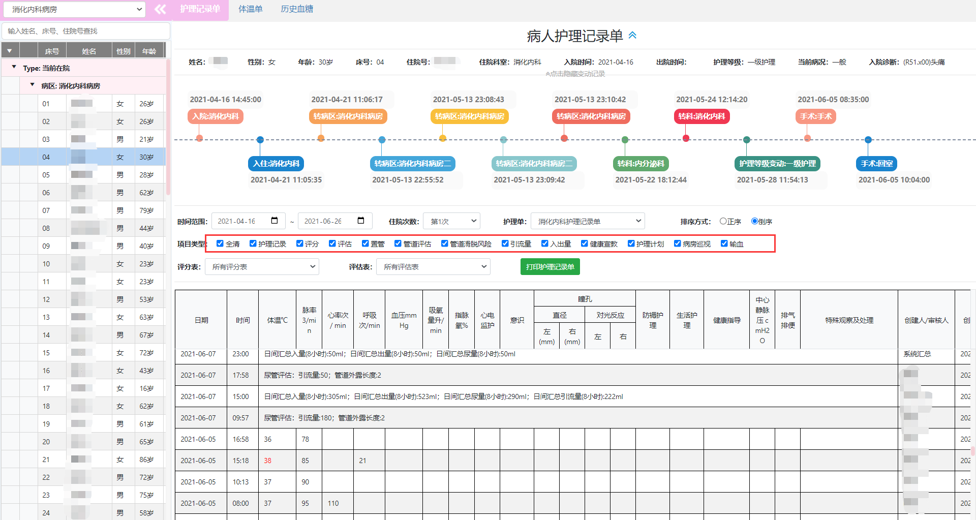Select the 正序 sort radio button
The width and height of the screenshot is (976, 520).
pyautogui.click(x=723, y=221)
